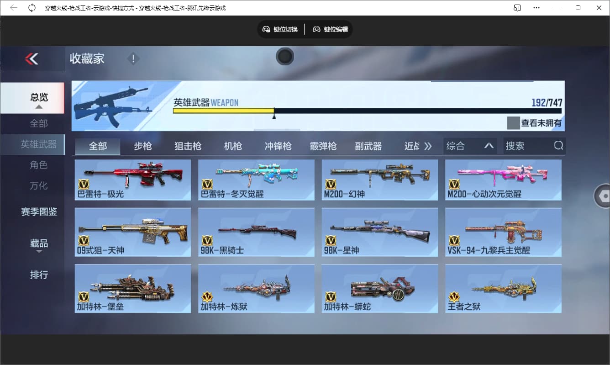Open the 王者之狱 weapon card
The height and width of the screenshot is (365, 610).
tap(503, 289)
